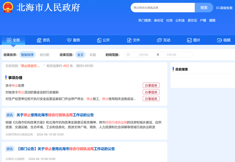Open 【部门公告】关于停止使用 result title
Screen dimensions: 235x162
(x=66, y=149)
